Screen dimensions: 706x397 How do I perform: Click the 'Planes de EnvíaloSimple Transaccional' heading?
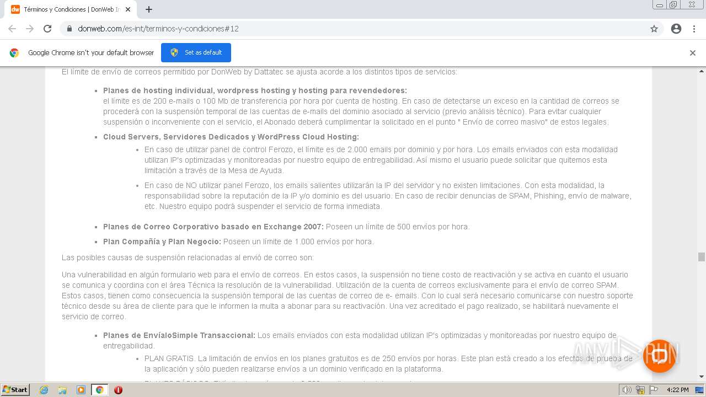point(179,335)
